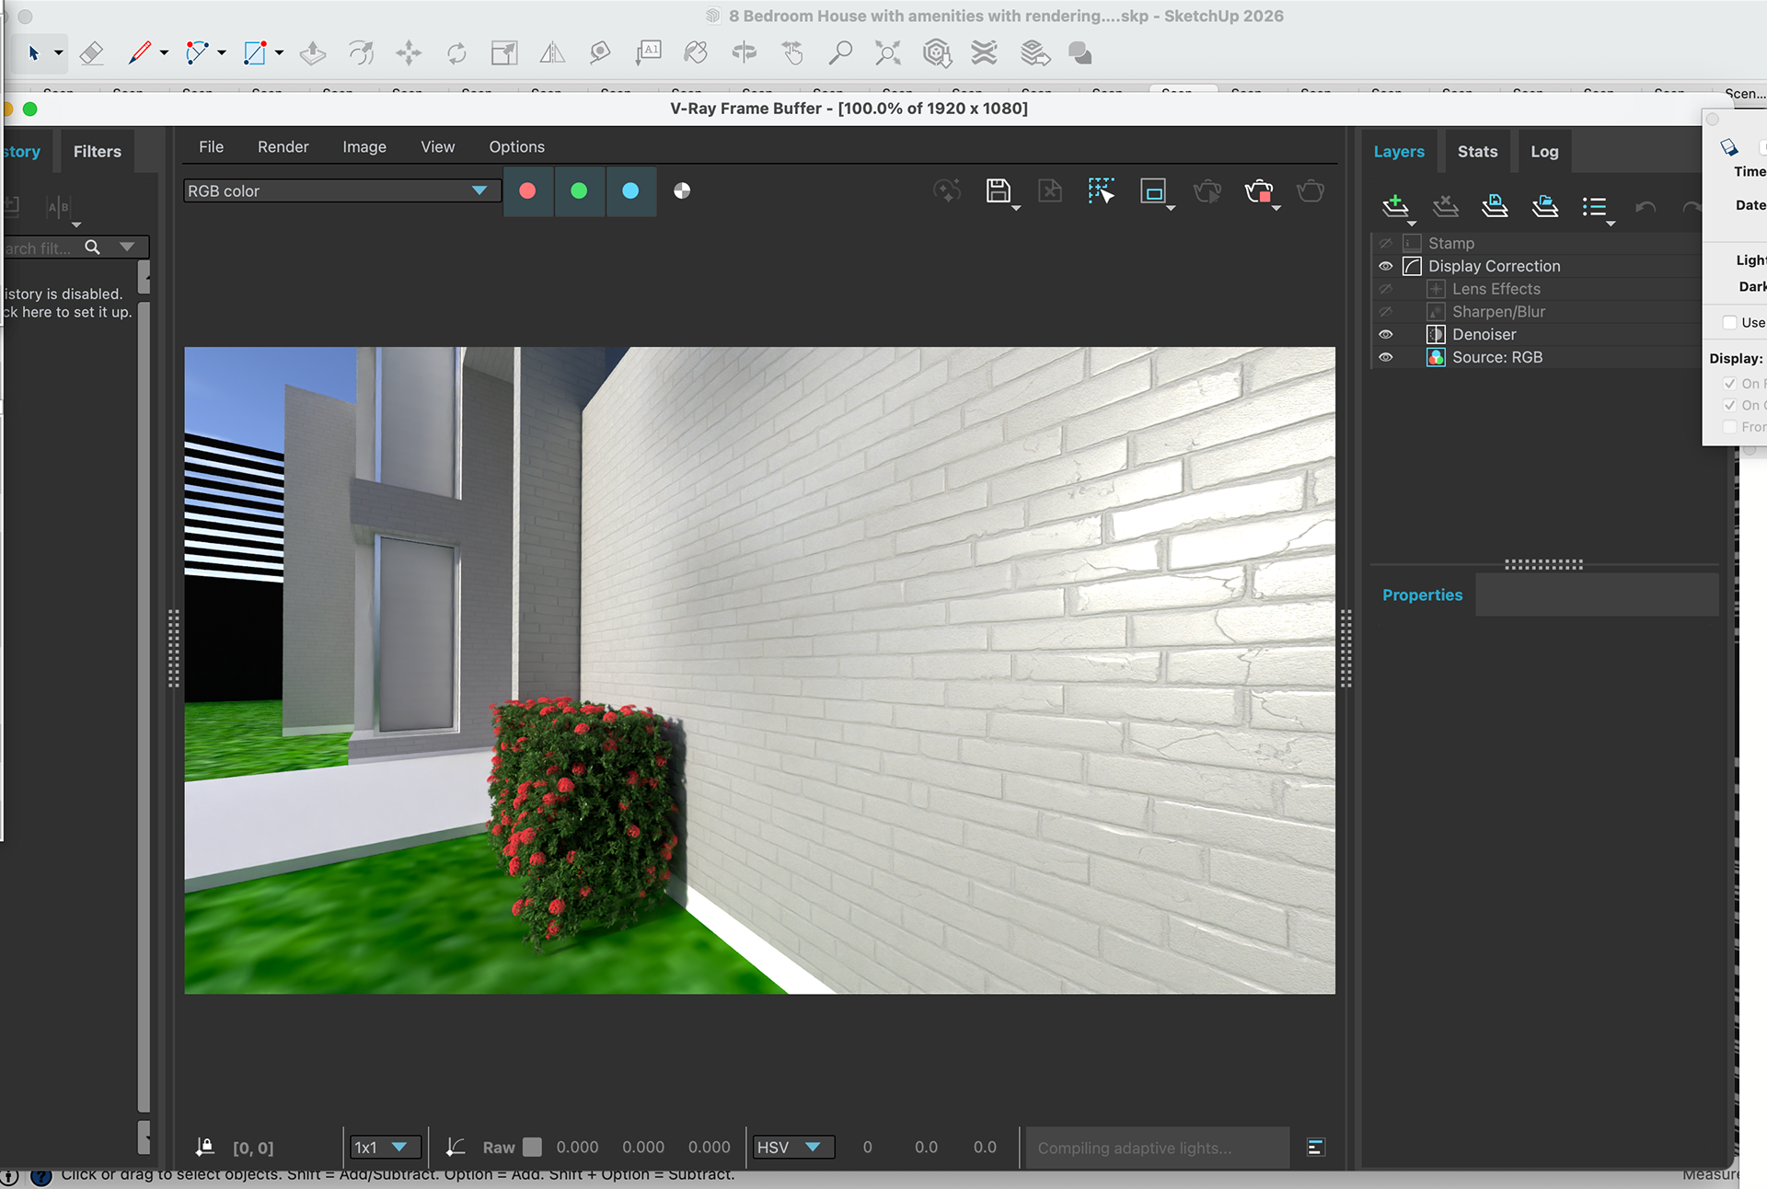
Task: Switch to the Stats tab
Action: 1476,152
